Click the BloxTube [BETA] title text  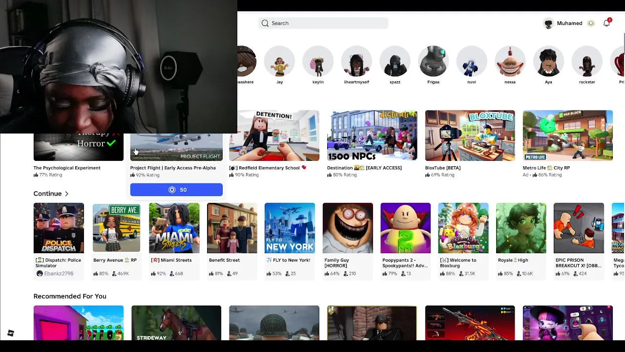point(443,168)
